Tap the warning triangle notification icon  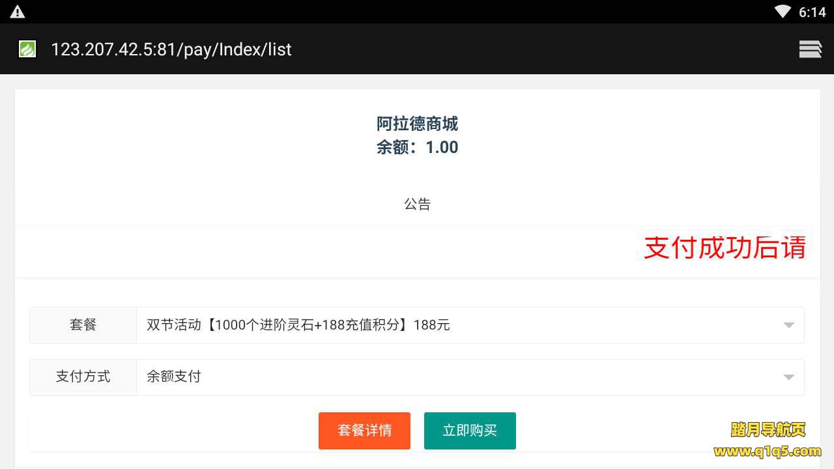(x=18, y=12)
